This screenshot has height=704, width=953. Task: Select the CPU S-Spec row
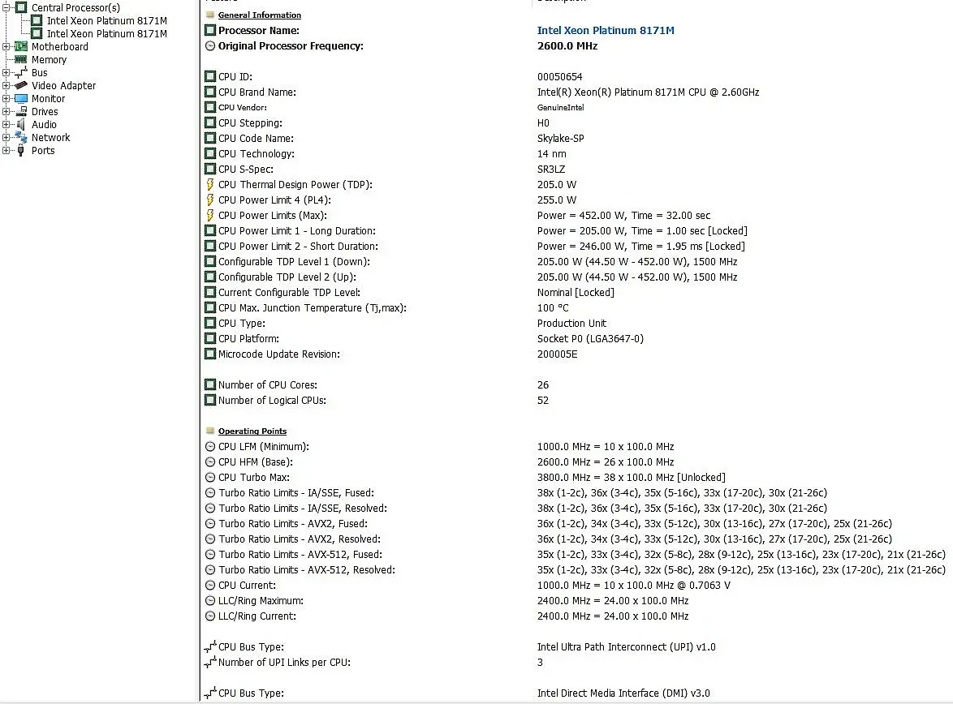click(x=576, y=170)
